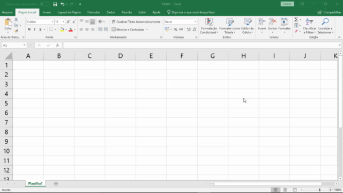Select the Planilha1 sheet tab

(x=35, y=183)
